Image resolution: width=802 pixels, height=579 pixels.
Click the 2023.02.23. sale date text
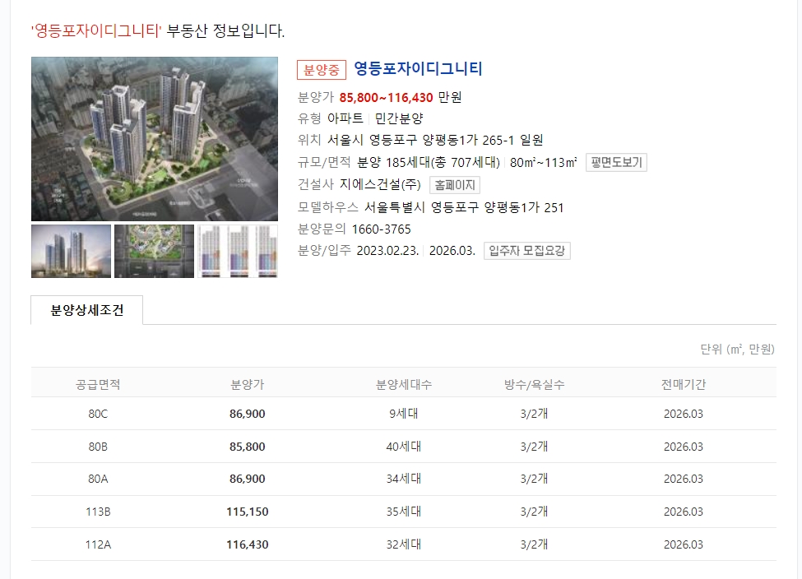[x=387, y=251]
